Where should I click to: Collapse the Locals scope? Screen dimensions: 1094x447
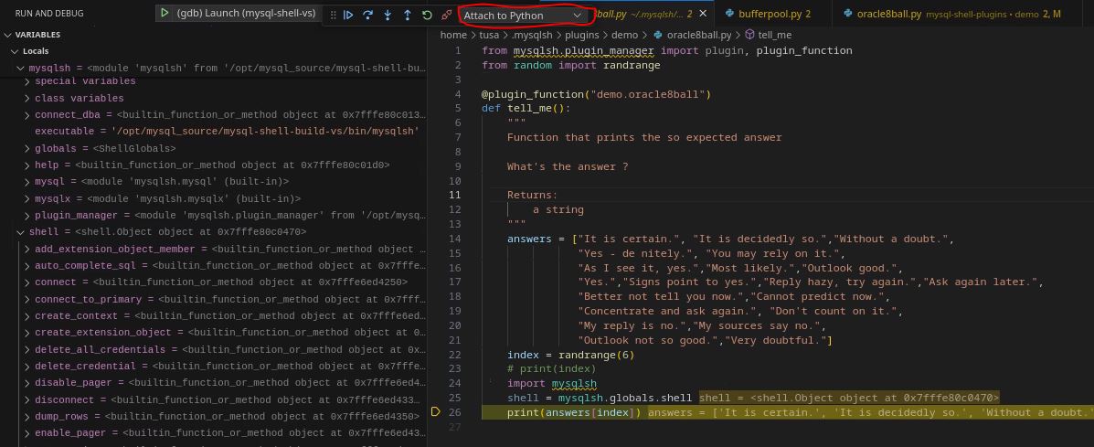pyautogui.click(x=15, y=51)
